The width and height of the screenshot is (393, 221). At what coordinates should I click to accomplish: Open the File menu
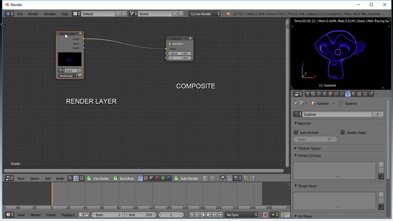pyautogui.click(x=20, y=14)
